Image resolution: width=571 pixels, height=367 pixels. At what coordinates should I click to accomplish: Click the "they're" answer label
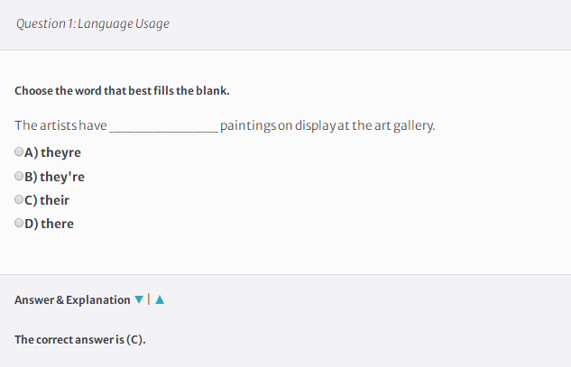55,177
